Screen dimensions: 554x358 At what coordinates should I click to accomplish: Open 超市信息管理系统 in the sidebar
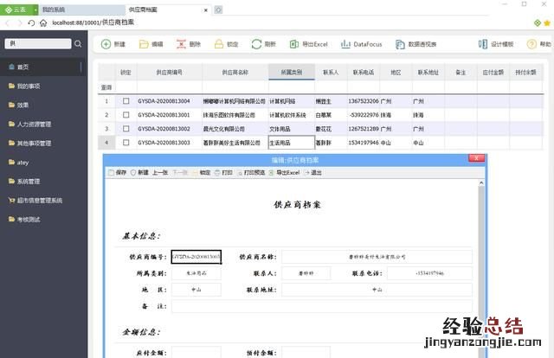[x=39, y=201]
